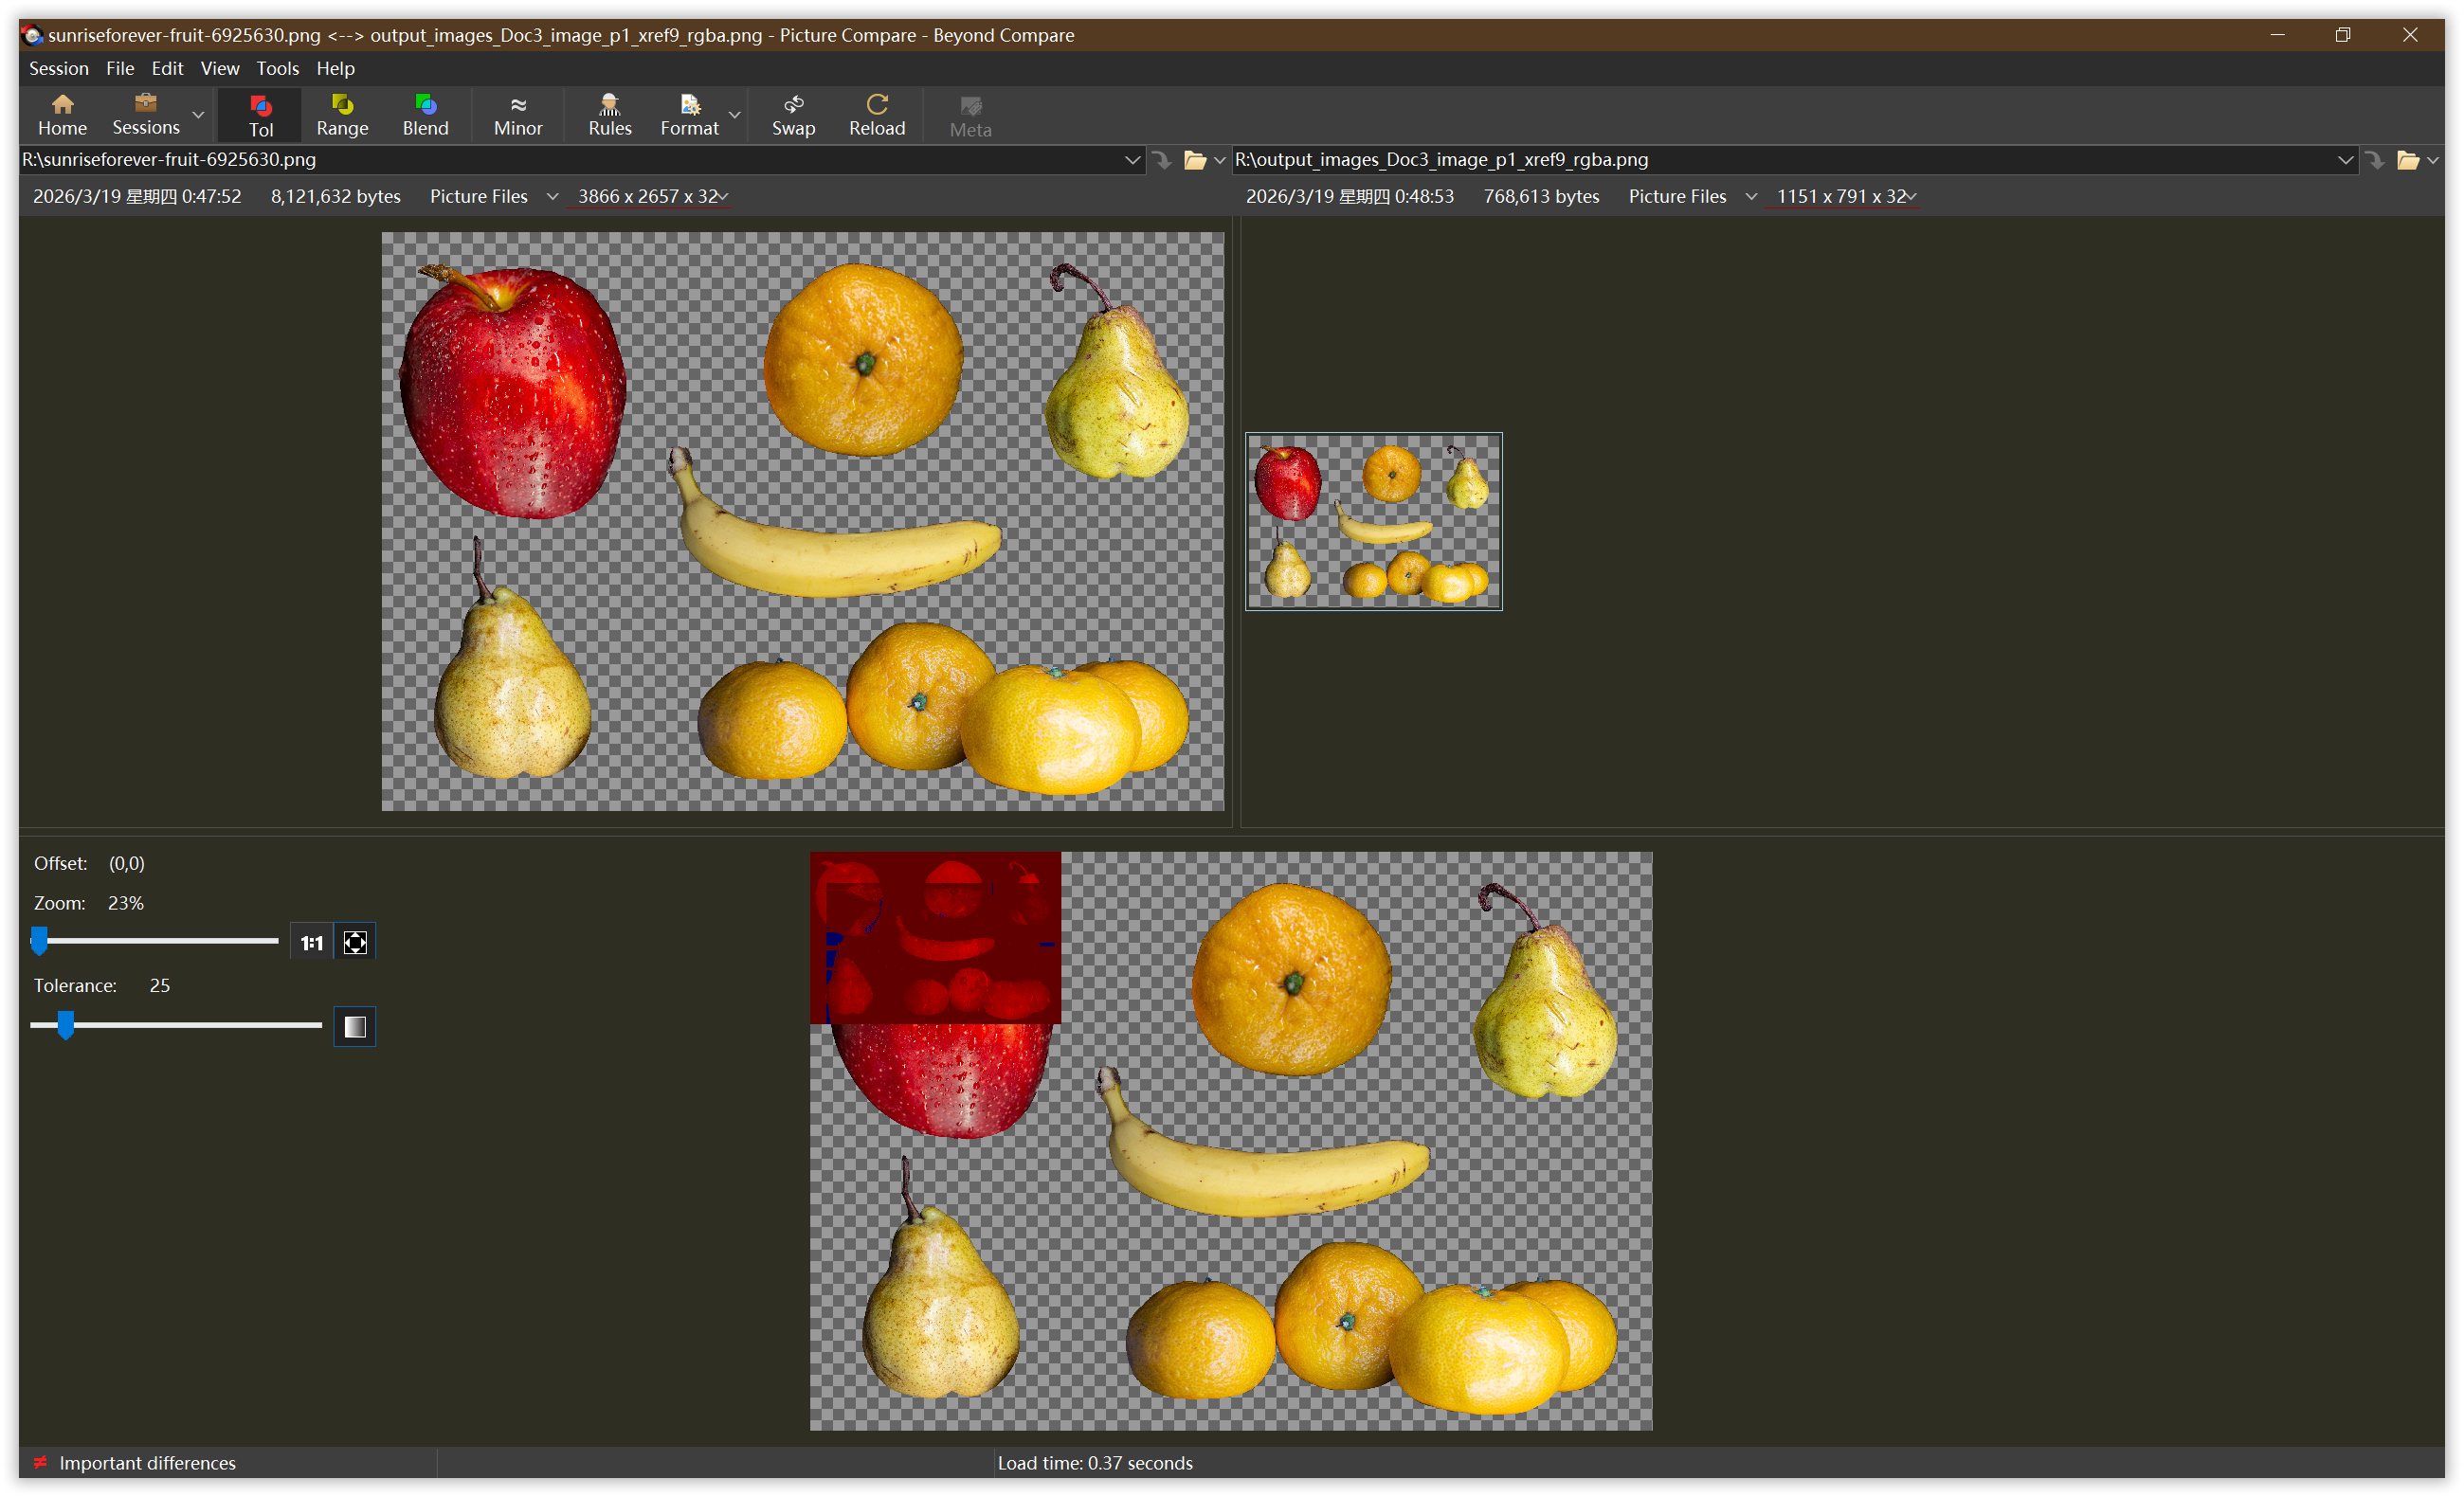
Task: Toggle the zoom to fit button
Action: pos(355,942)
